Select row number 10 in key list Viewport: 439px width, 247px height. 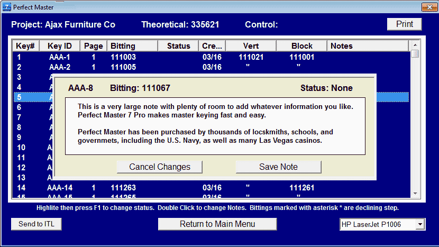pos(21,148)
